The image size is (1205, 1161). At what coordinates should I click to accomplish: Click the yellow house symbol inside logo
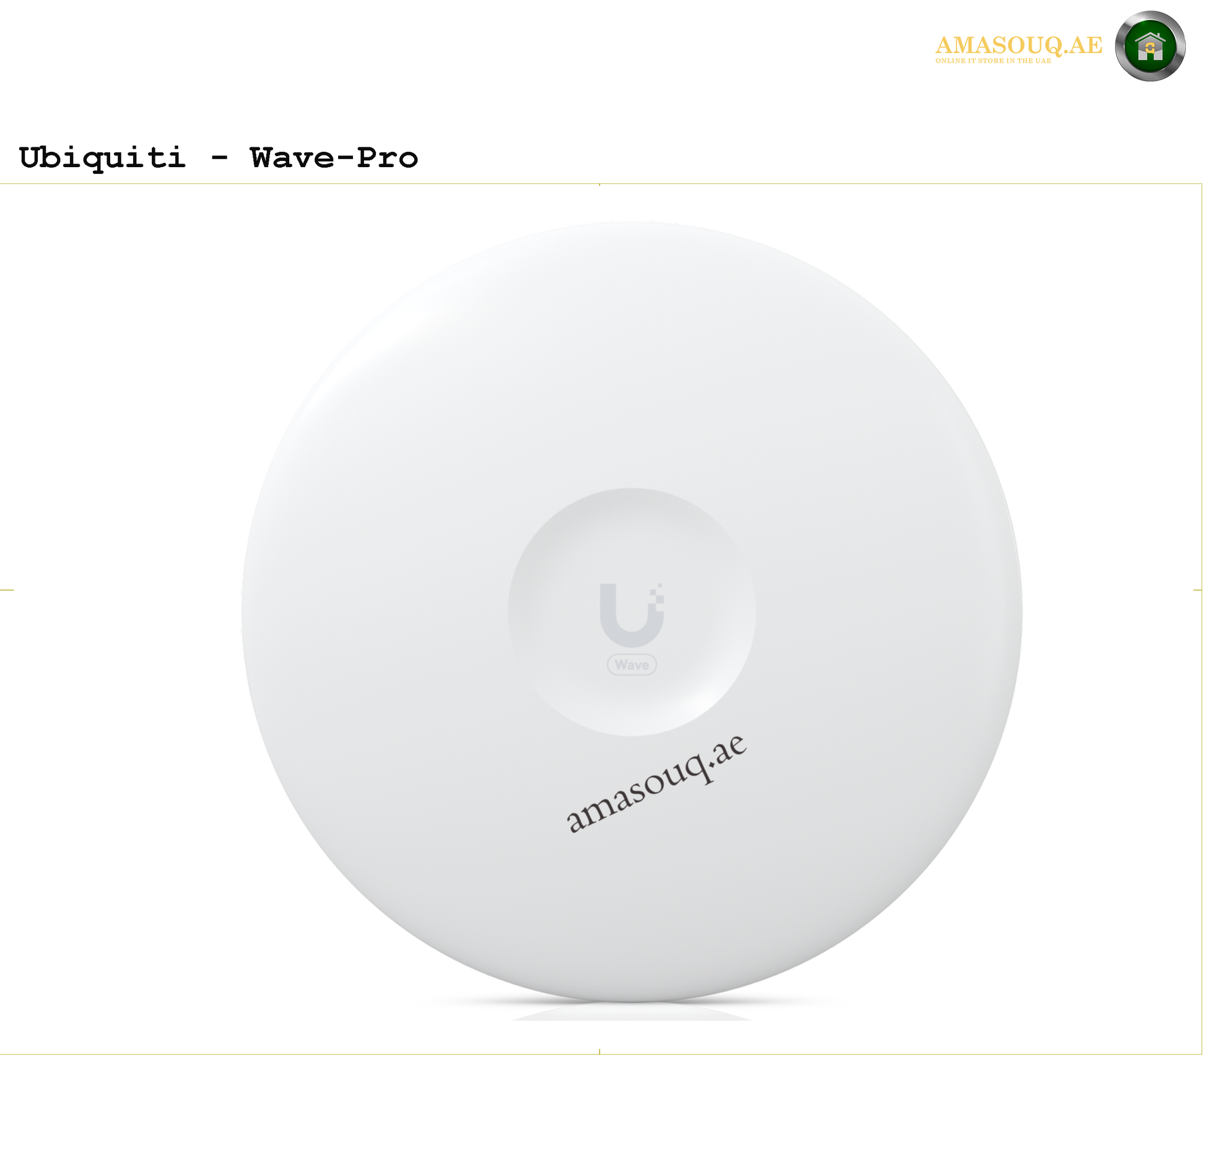pos(1151,46)
